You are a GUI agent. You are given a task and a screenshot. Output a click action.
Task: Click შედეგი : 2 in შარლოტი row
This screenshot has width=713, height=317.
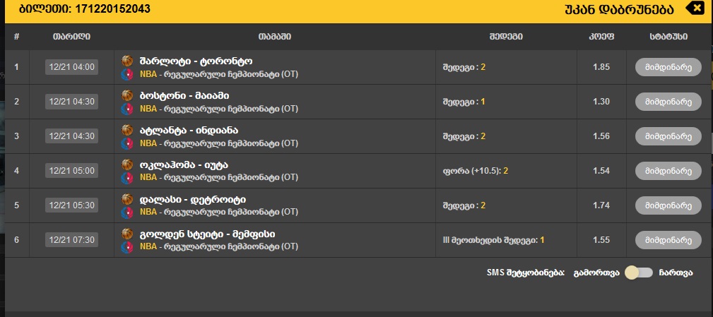point(464,67)
